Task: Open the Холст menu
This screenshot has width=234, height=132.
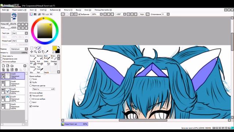Action: (33, 10)
